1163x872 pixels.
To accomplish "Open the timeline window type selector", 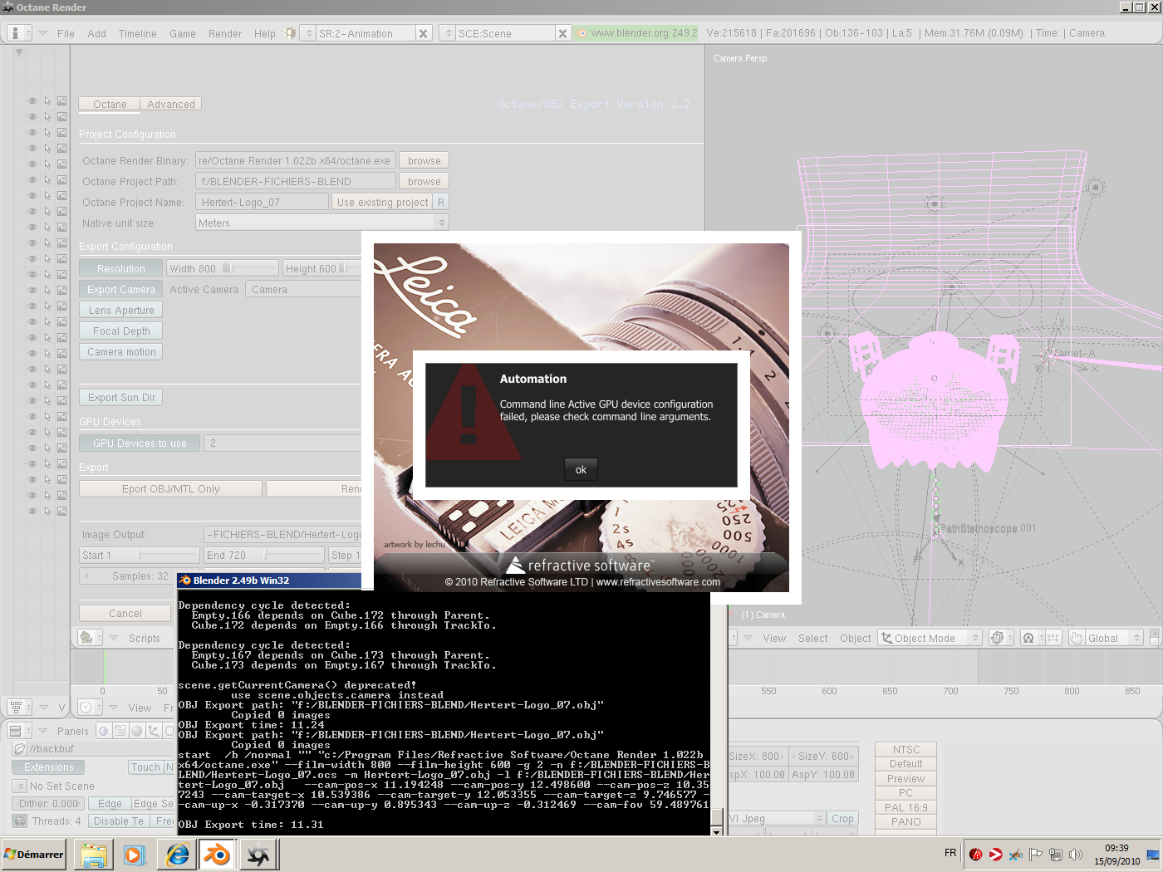I will pos(90,708).
